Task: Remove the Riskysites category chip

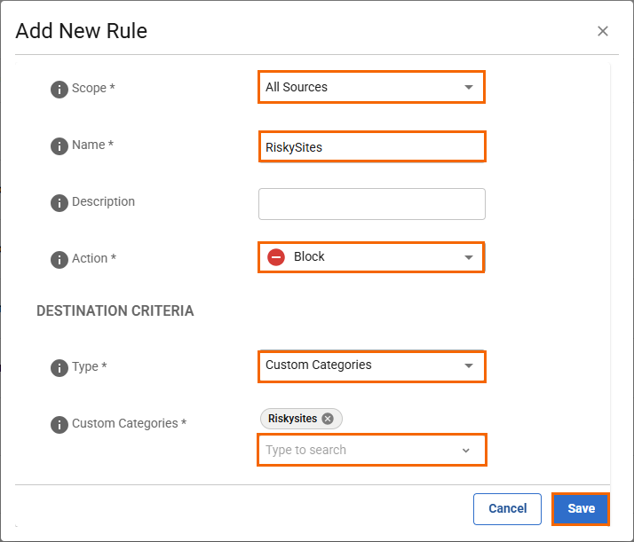Action: (328, 419)
